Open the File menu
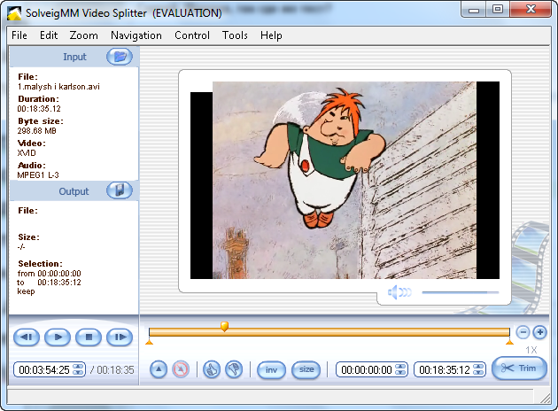This screenshot has height=411, width=558. tap(19, 35)
